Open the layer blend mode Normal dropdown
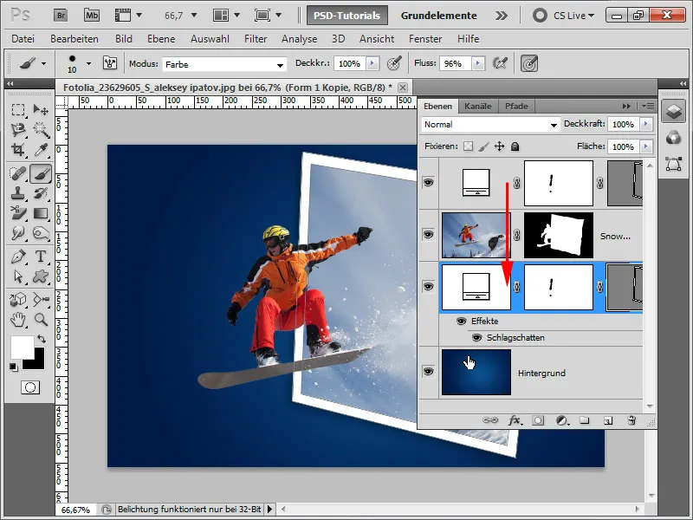The height and width of the screenshot is (520, 693). (489, 125)
